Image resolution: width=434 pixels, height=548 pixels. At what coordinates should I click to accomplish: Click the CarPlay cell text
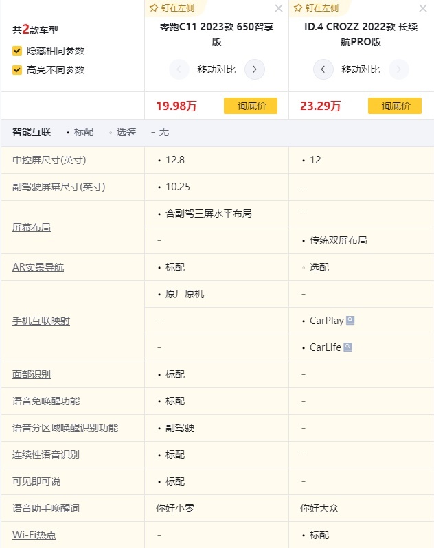pyautogui.click(x=327, y=321)
